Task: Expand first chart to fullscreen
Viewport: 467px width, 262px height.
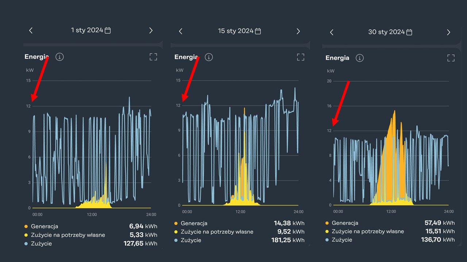Action: tap(153, 57)
